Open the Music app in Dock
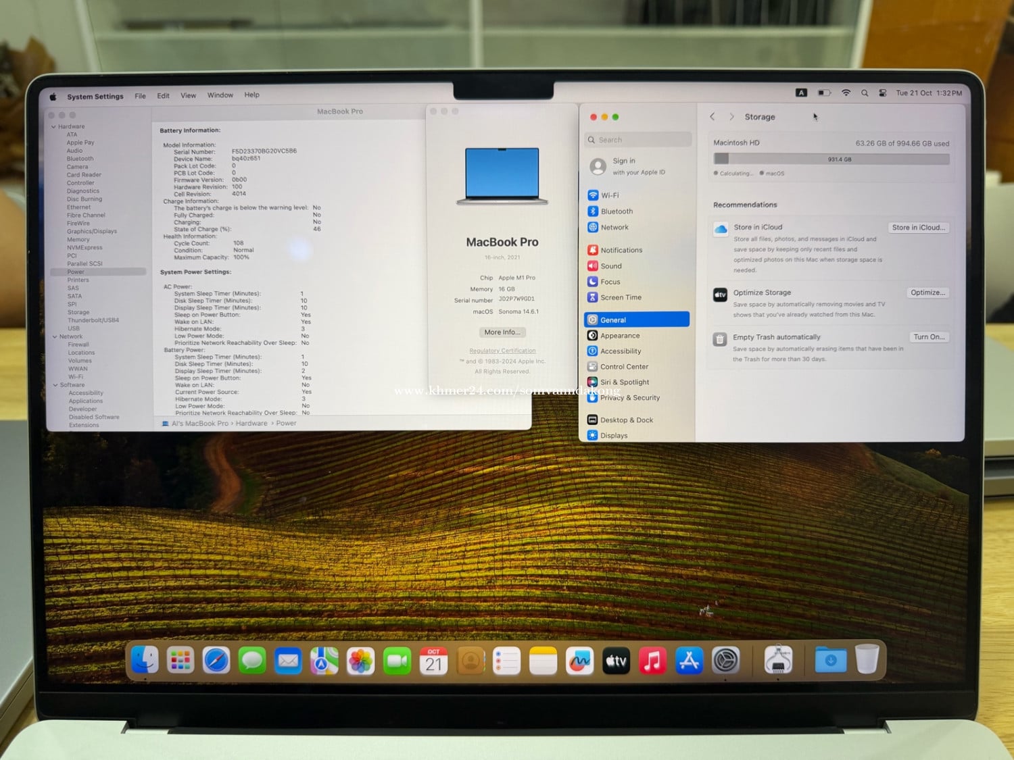 point(652,661)
